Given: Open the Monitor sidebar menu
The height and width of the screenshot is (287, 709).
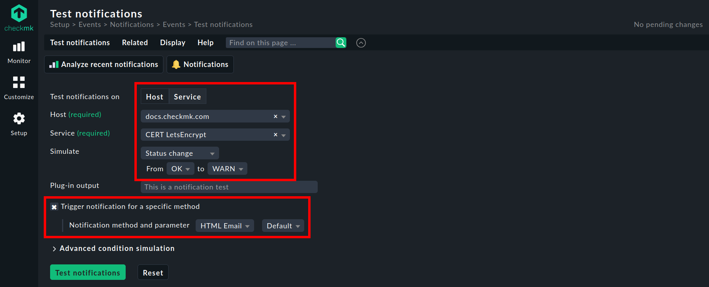Looking at the screenshot, I should [x=19, y=52].
